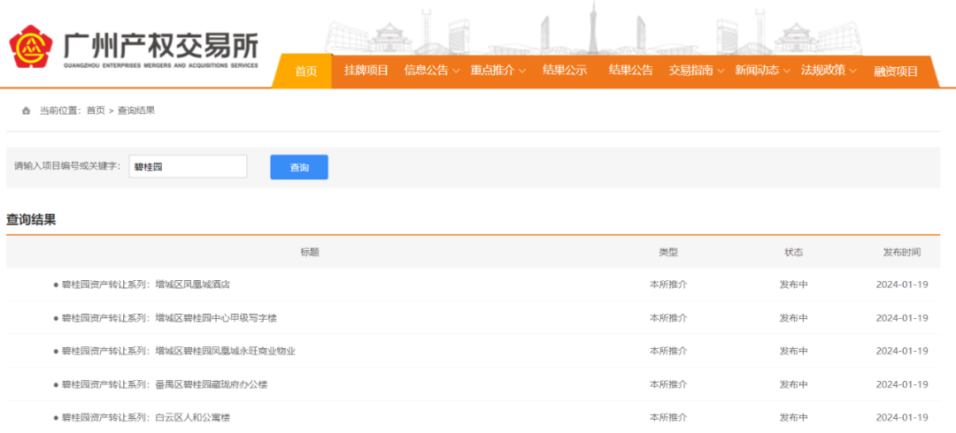Open the 交易指南 menu item
956x433 pixels.
[690, 71]
